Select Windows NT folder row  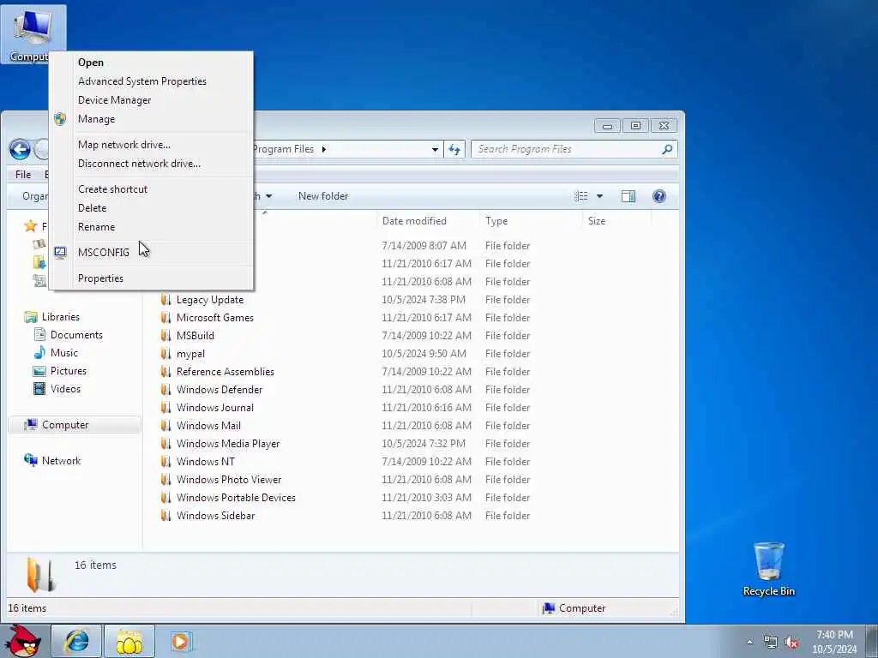(x=405, y=462)
